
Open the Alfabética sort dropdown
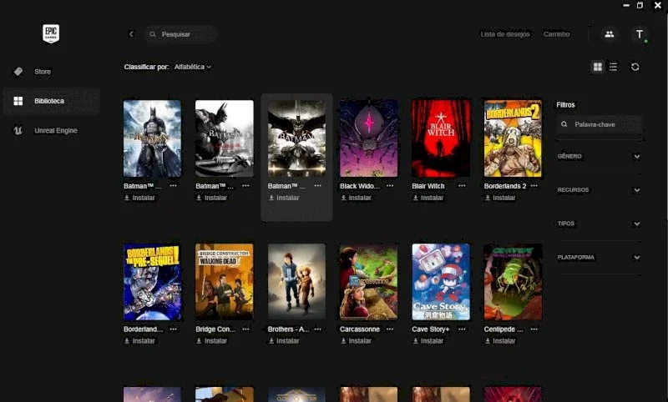[x=193, y=67]
